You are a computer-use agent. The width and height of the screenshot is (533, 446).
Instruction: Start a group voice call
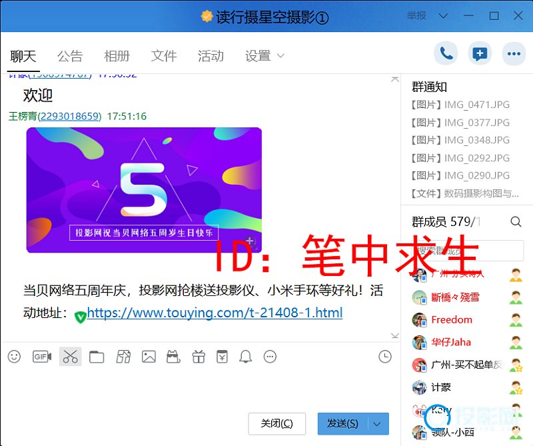446,53
